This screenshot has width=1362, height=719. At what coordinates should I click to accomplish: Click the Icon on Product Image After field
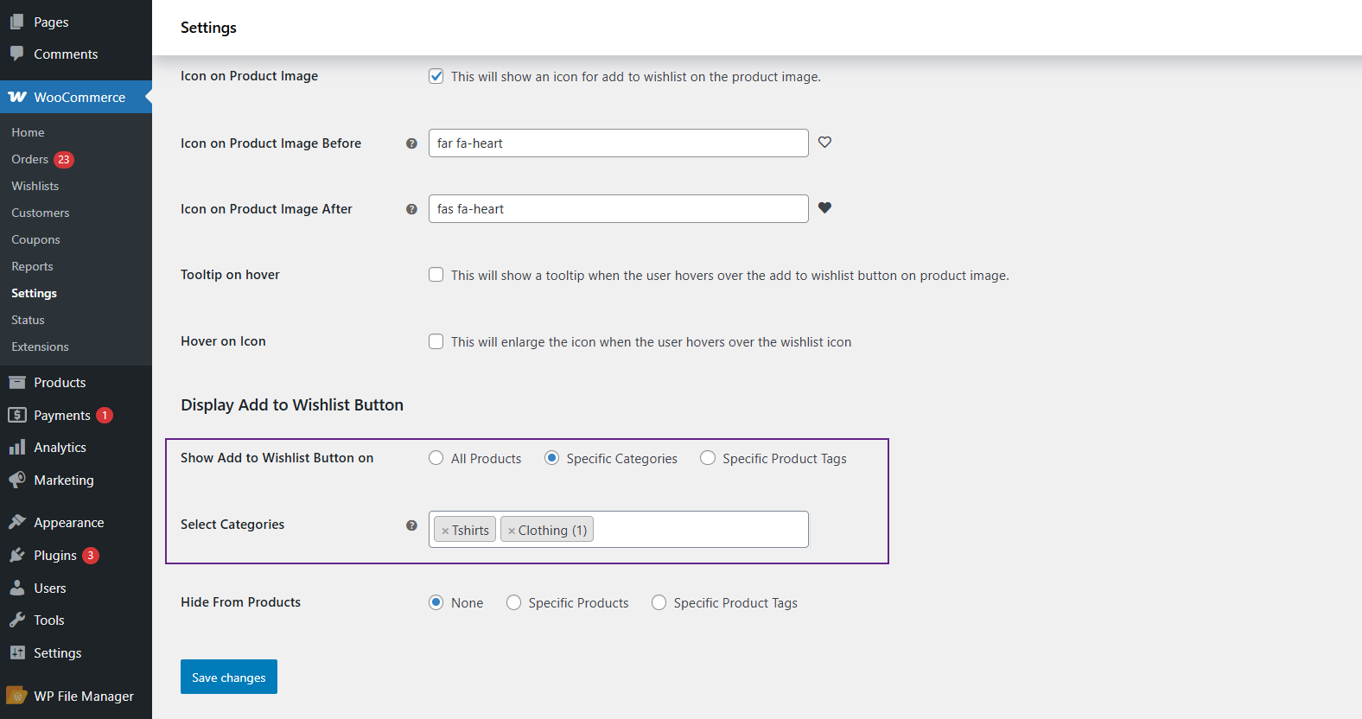(x=618, y=209)
